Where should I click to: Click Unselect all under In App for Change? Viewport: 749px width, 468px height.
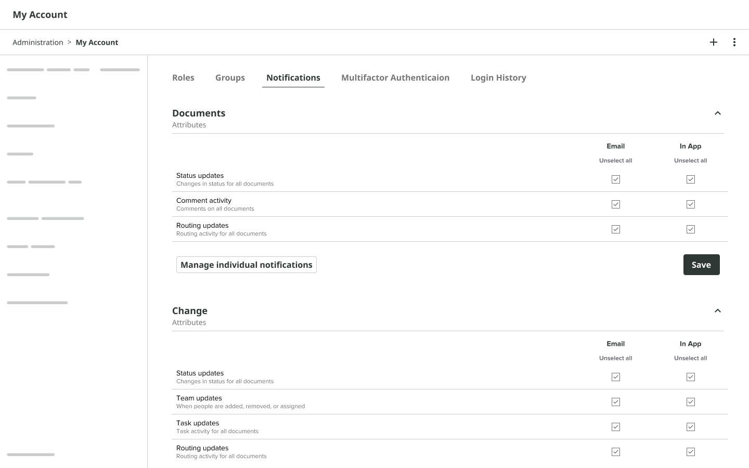pos(691,358)
